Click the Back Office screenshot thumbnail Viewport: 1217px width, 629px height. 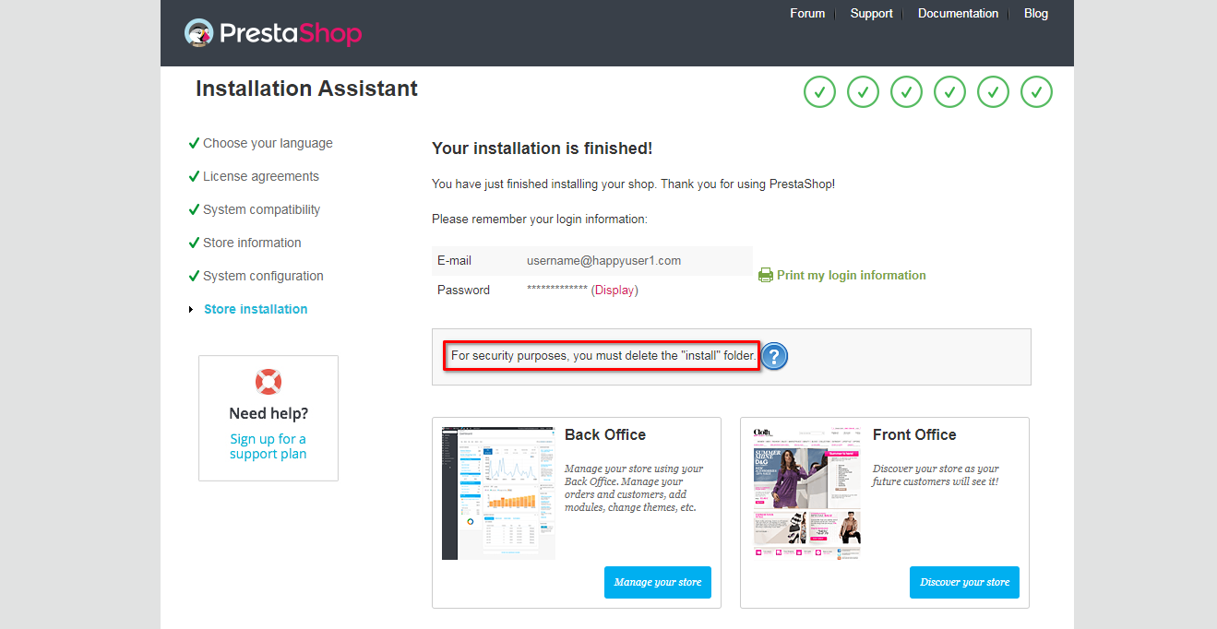pyautogui.click(x=498, y=493)
